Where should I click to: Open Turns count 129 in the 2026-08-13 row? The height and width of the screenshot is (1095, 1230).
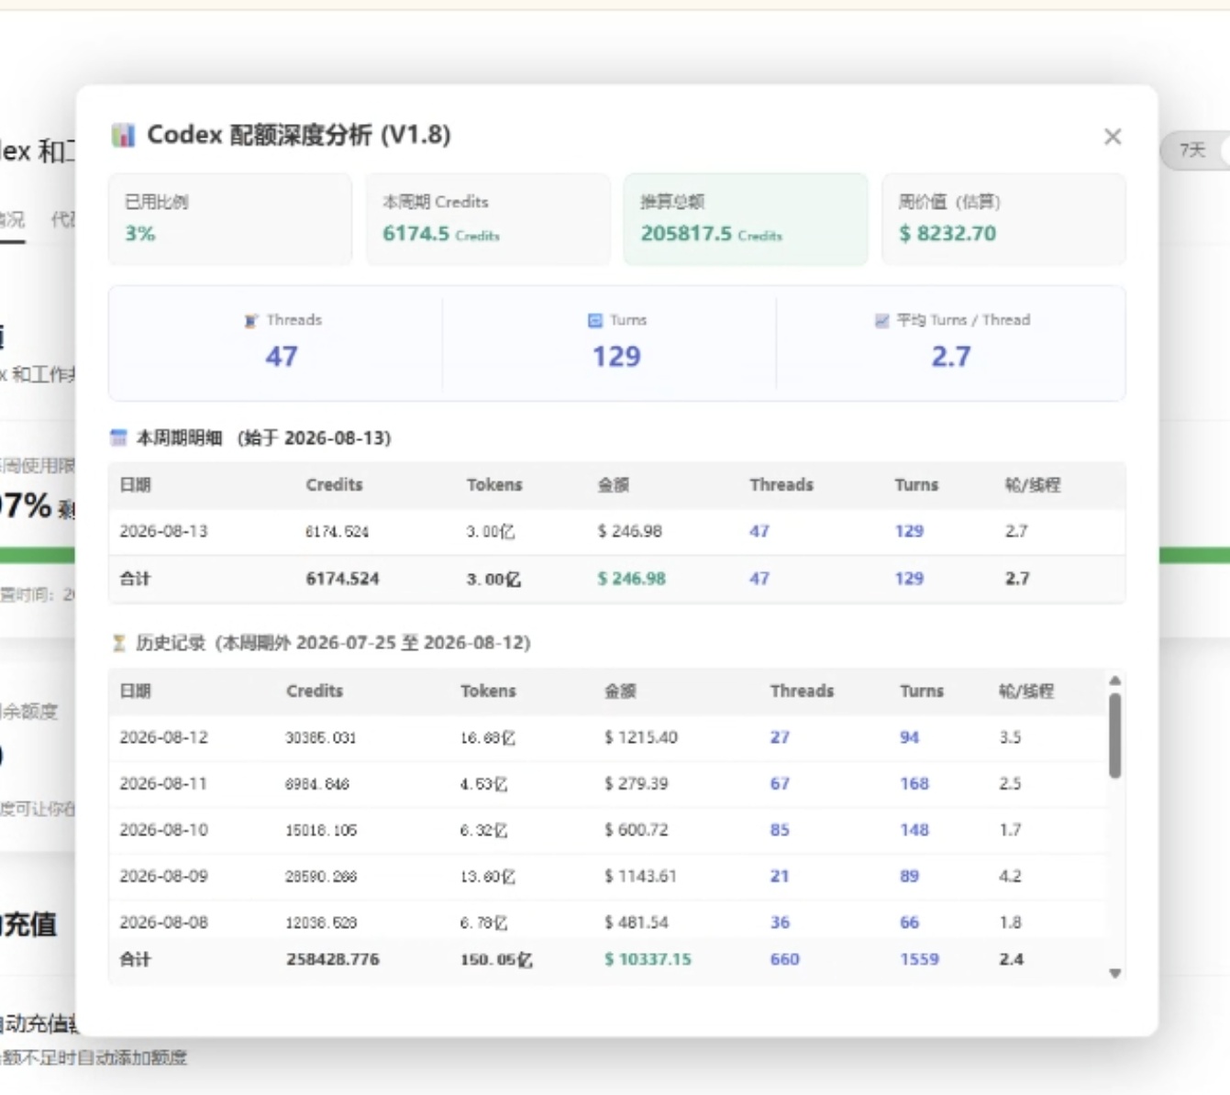(x=909, y=532)
